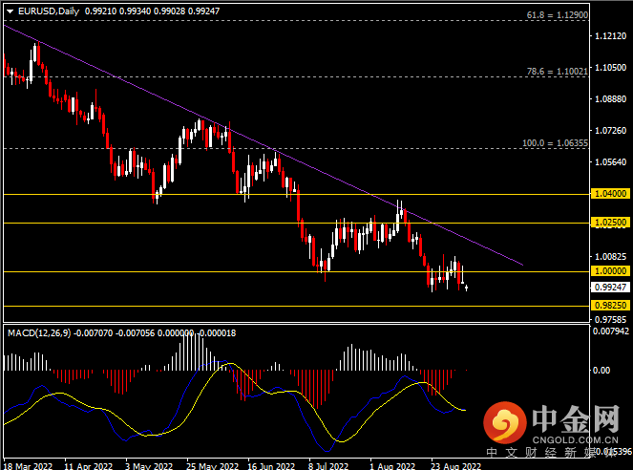Select the Fibonacci label 100.0 = 1.06355
This screenshot has width=633, height=470.
coord(555,143)
